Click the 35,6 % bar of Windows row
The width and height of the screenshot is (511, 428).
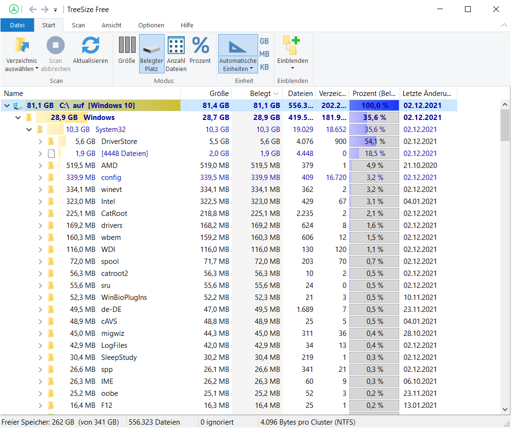pos(374,118)
